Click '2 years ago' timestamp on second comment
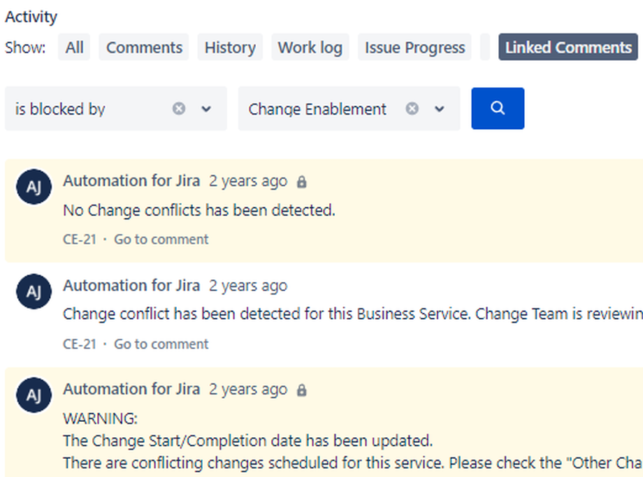This screenshot has height=477, width=643. [x=248, y=286]
